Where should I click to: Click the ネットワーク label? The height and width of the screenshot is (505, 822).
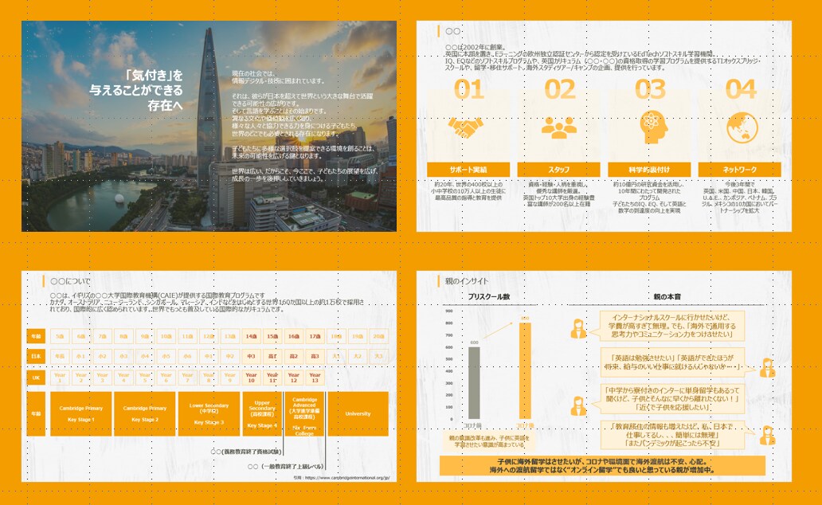coord(740,170)
